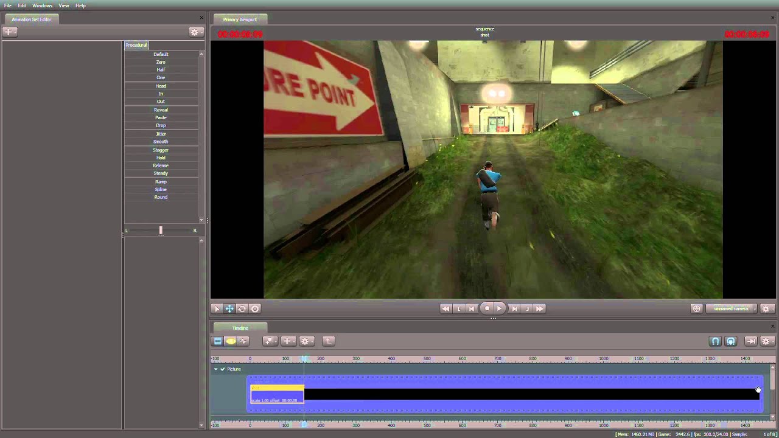
Task: Toggle timeline frame snapping magnet icon
Action: 731,341
